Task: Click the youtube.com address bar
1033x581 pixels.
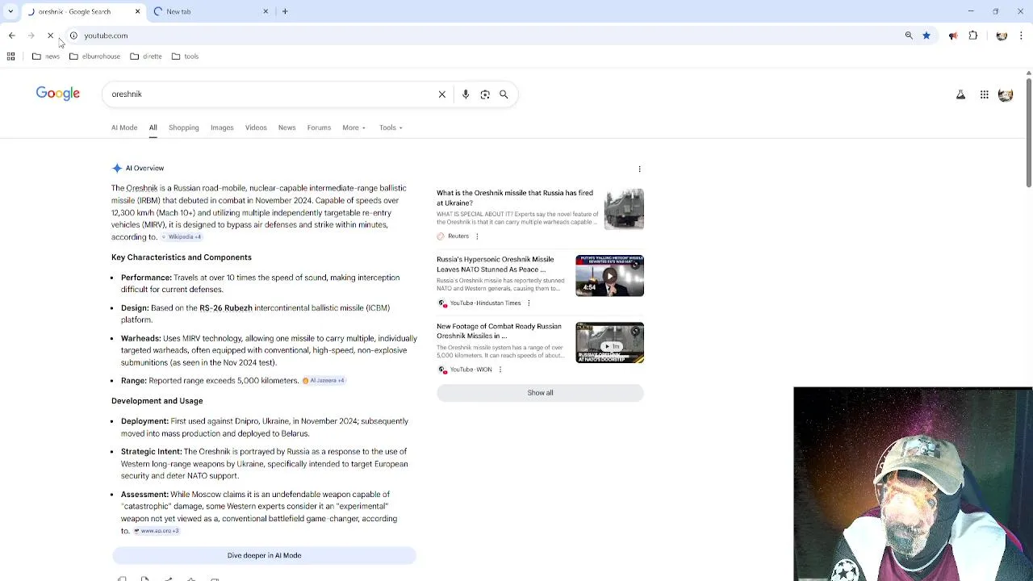Action: tap(484, 36)
